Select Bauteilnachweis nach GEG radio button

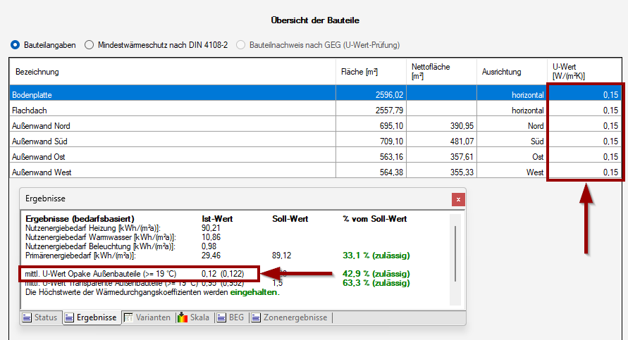point(242,45)
